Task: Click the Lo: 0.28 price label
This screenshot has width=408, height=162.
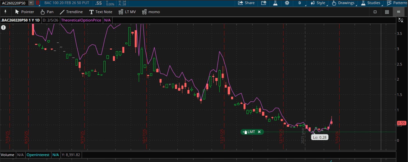Action: [319, 137]
